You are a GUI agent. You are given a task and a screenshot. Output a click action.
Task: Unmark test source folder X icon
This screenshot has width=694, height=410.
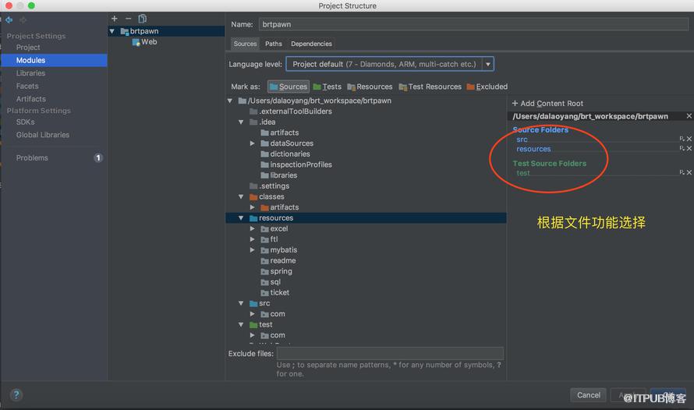689,172
